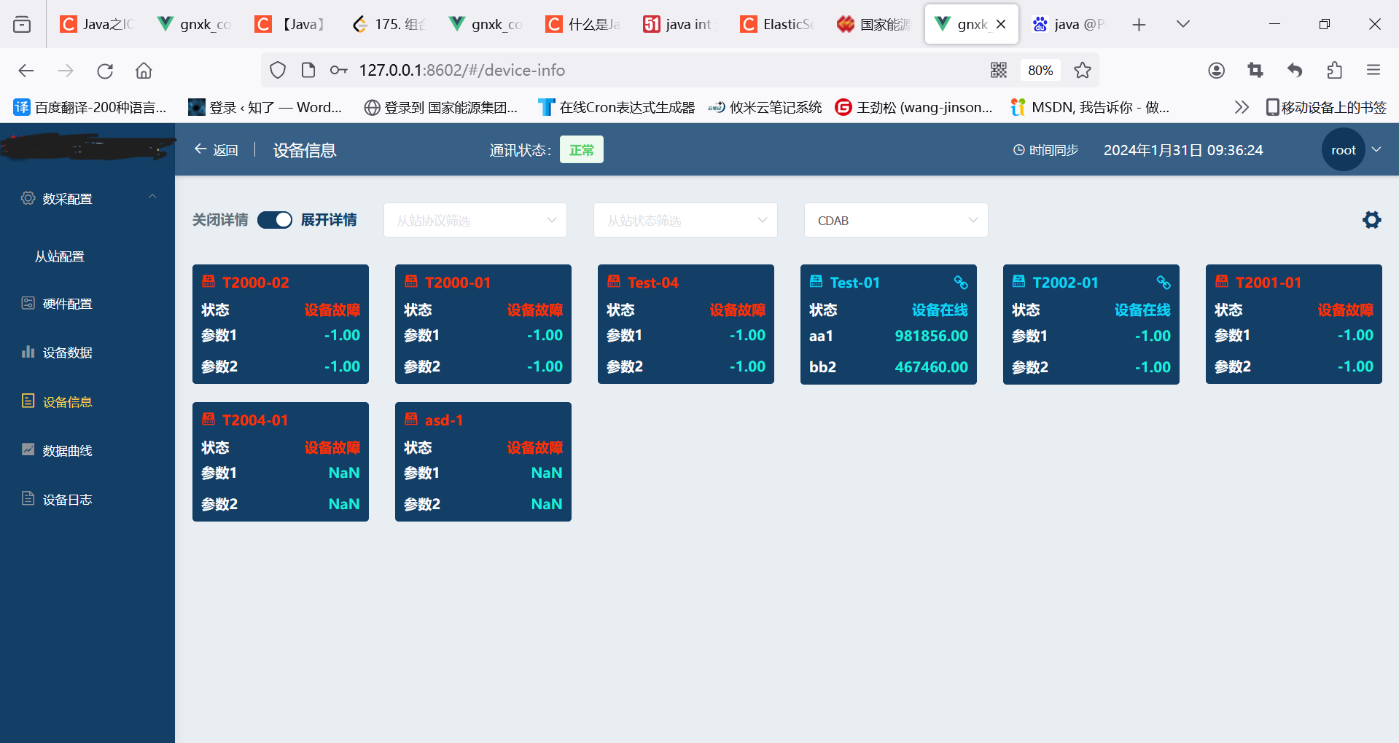Open the 登录到 国家能源集团 bookmark
Image resolution: width=1399 pixels, height=743 pixels.
click(441, 107)
